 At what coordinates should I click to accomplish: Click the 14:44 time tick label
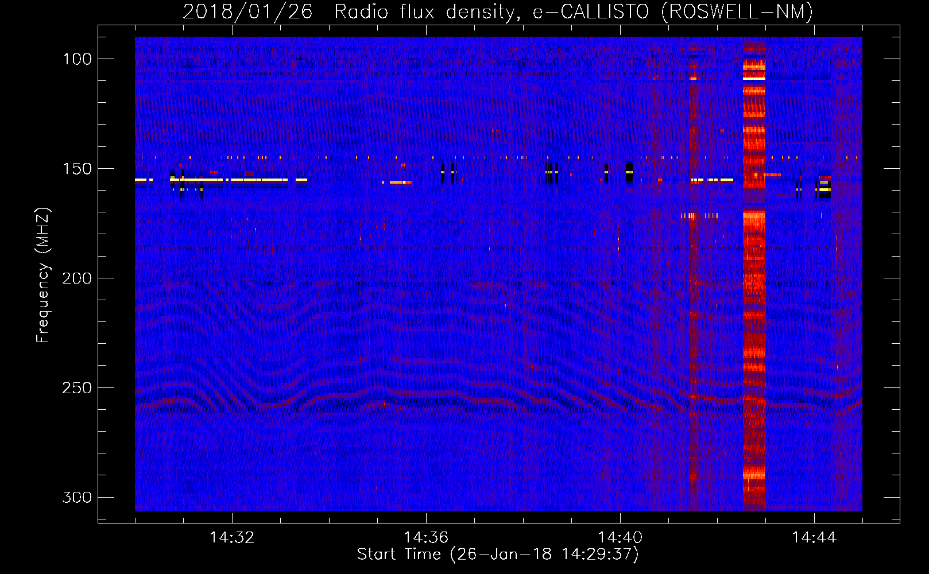tap(814, 538)
